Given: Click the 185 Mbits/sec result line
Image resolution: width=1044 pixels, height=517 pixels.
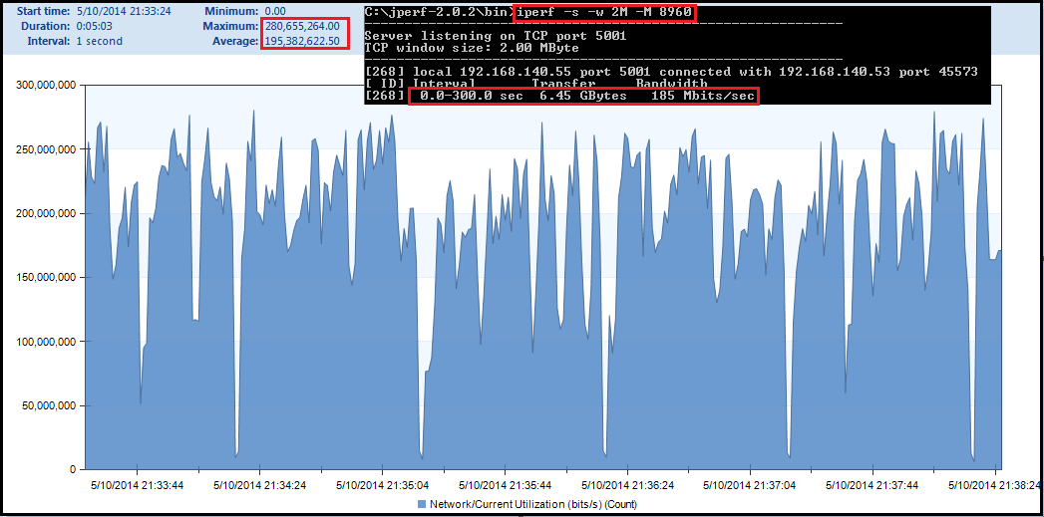Looking at the screenshot, I should [x=583, y=96].
